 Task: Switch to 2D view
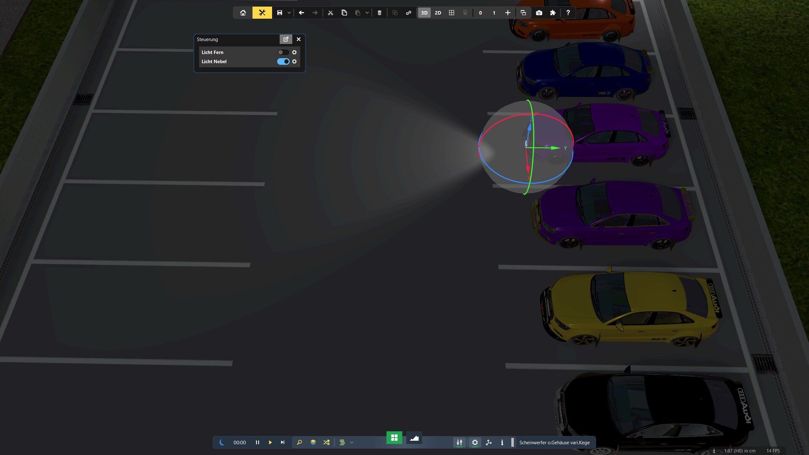click(x=438, y=13)
